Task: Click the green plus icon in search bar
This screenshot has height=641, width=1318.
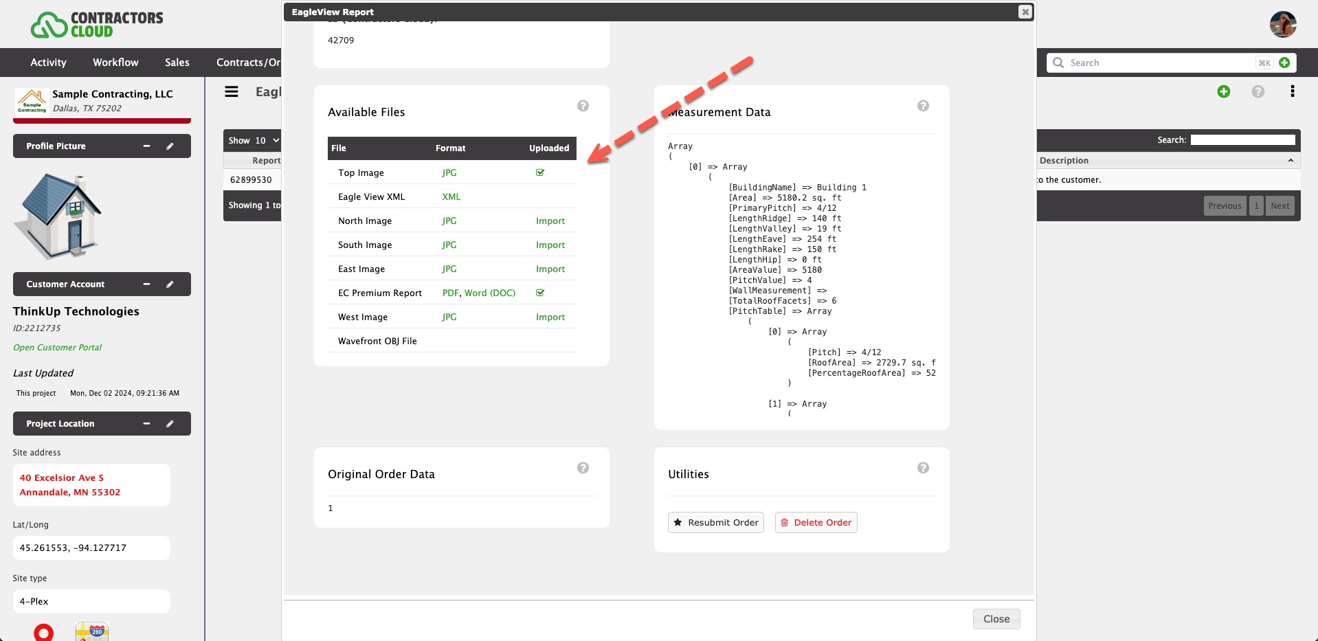Action: (x=1284, y=63)
